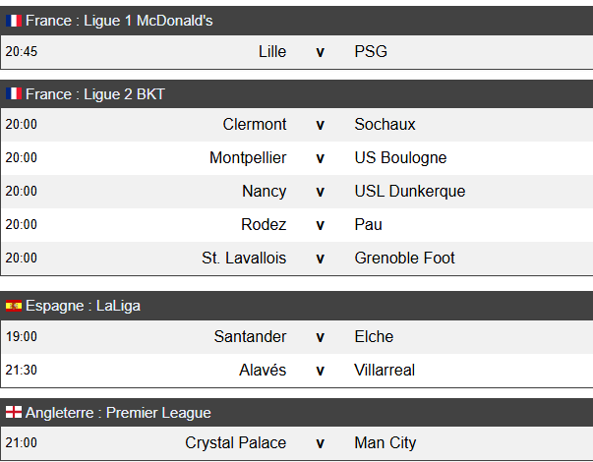593x462 pixels.
Task: Select Grenoble Foot team
Action: [x=404, y=259]
